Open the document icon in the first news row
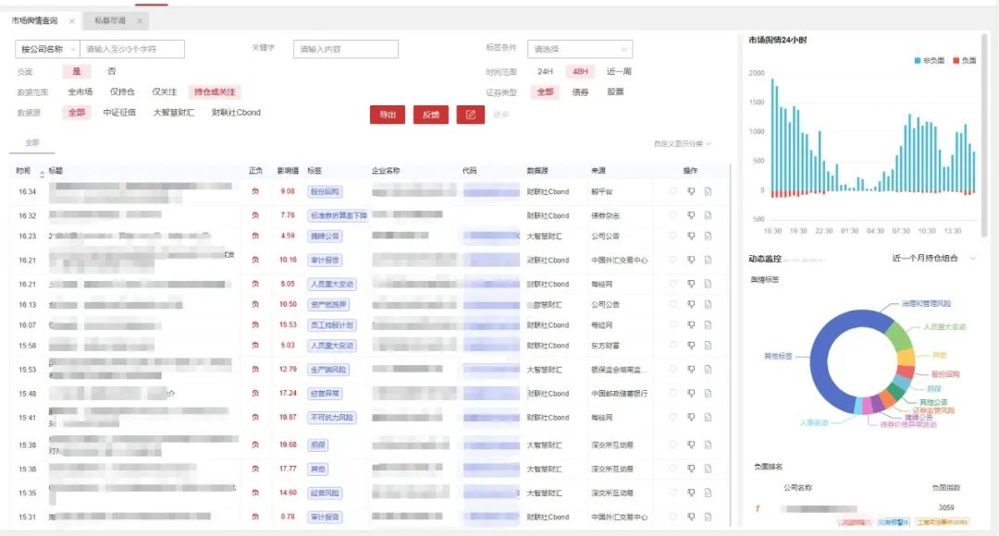Screen dimensions: 999x536 click(x=709, y=191)
